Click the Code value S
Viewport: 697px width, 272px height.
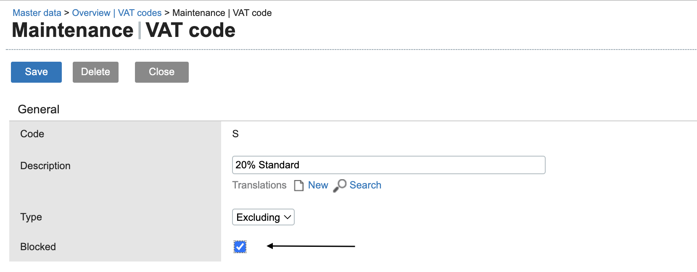pos(235,134)
